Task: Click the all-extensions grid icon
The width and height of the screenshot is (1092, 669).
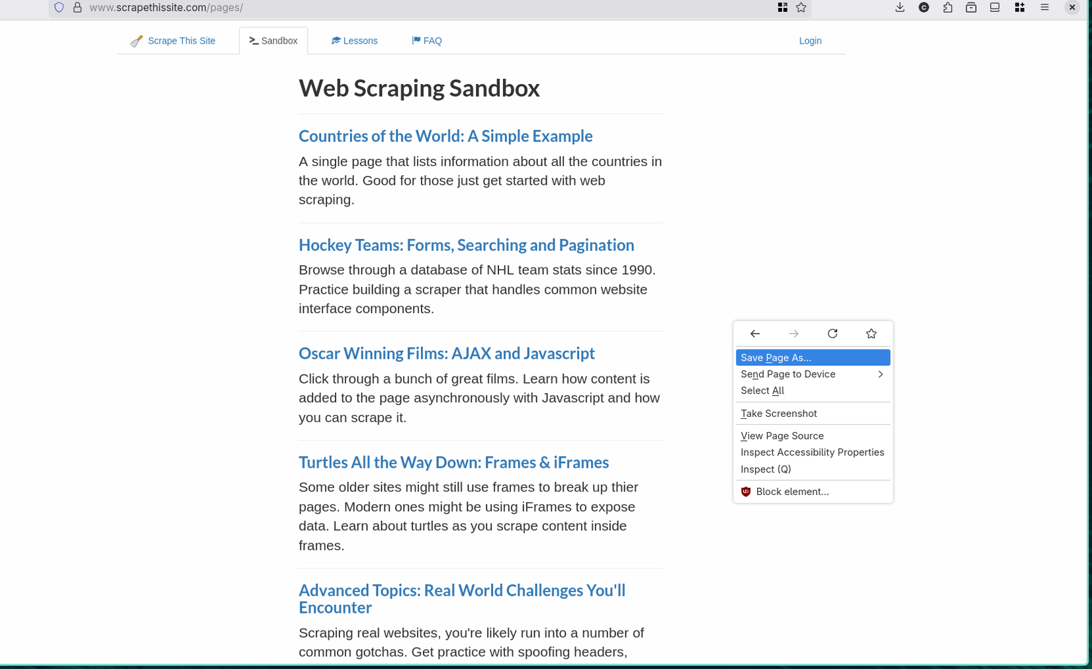Action: (x=1019, y=7)
